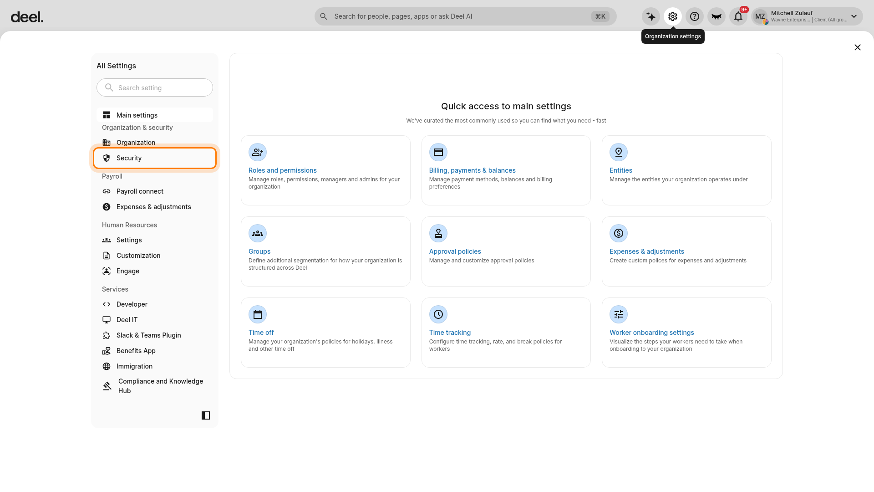The height and width of the screenshot is (492, 874).
Task: Open Time off card title
Action: [261, 333]
